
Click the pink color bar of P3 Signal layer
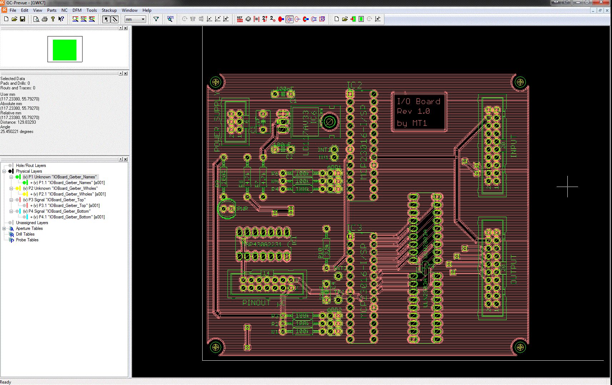pos(20,200)
